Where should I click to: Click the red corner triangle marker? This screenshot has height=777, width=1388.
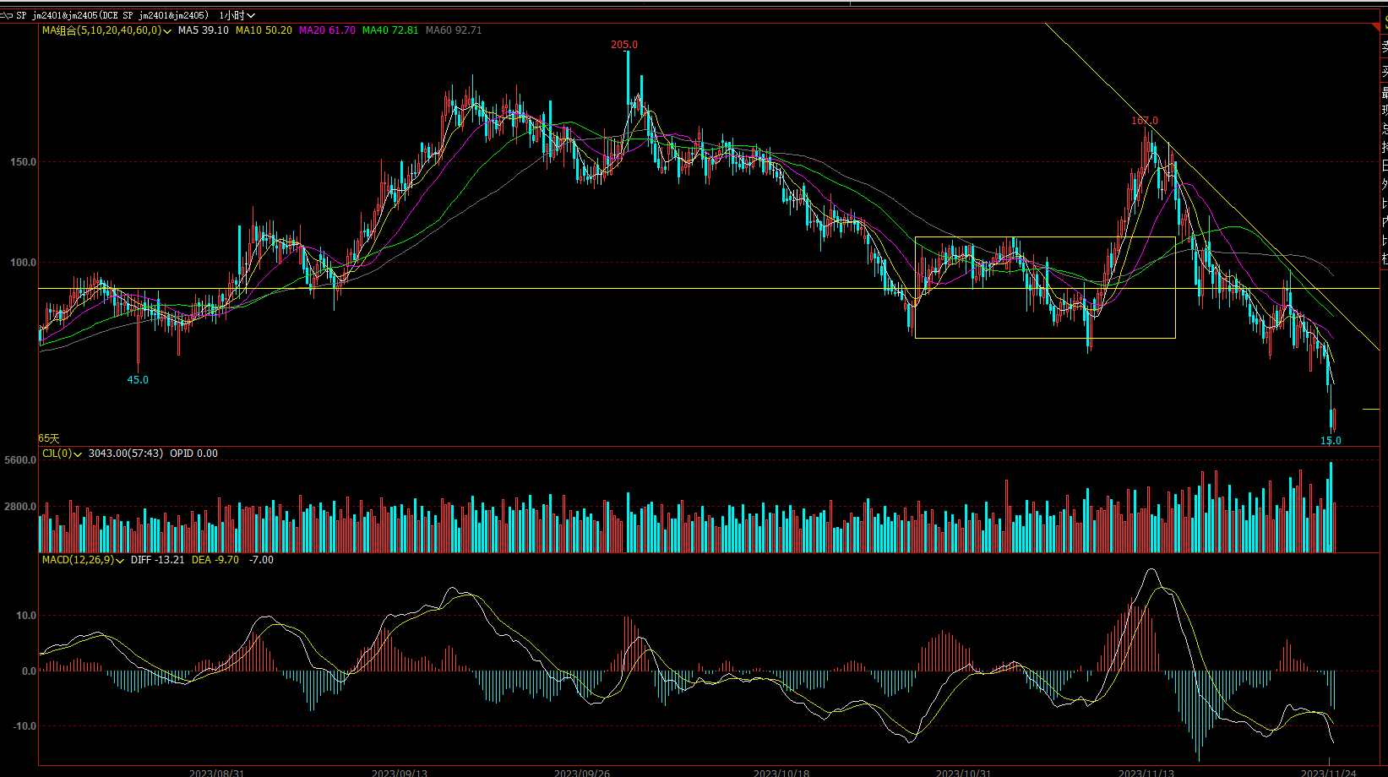[1375, 28]
